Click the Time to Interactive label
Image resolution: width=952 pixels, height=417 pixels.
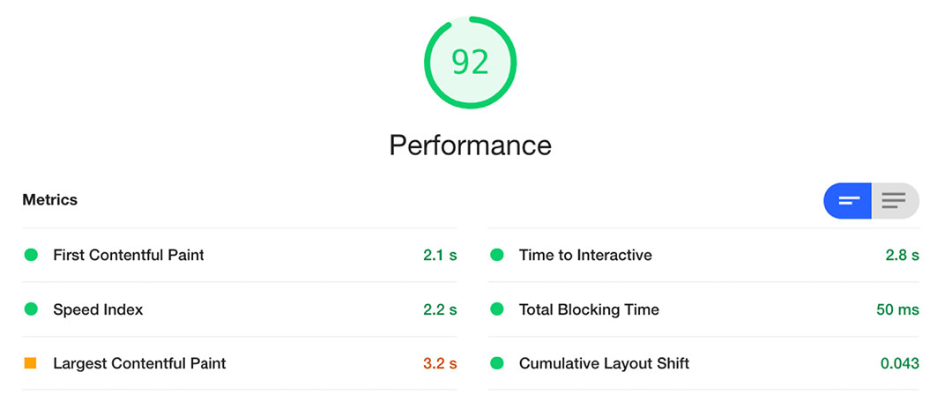pos(585,256)
